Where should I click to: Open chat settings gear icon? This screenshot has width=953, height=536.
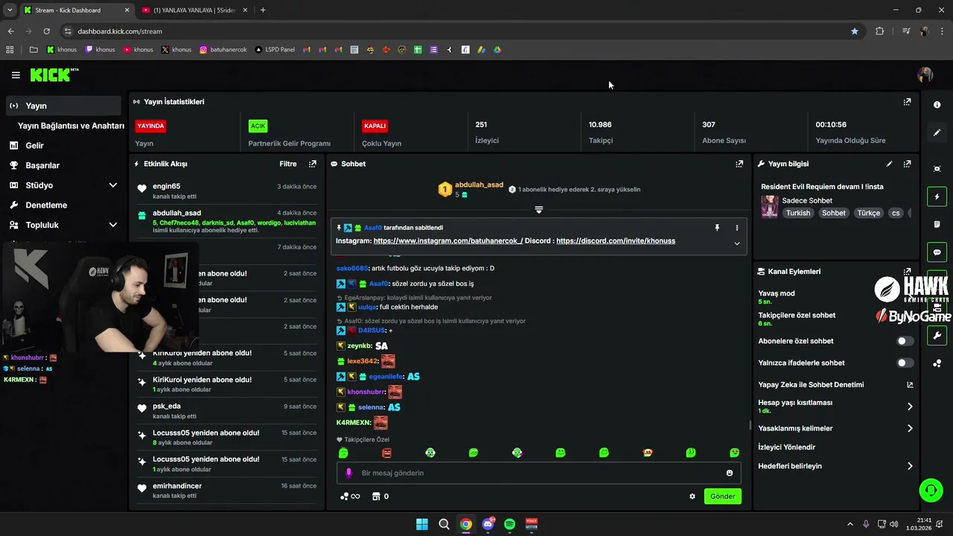point(692,497)
